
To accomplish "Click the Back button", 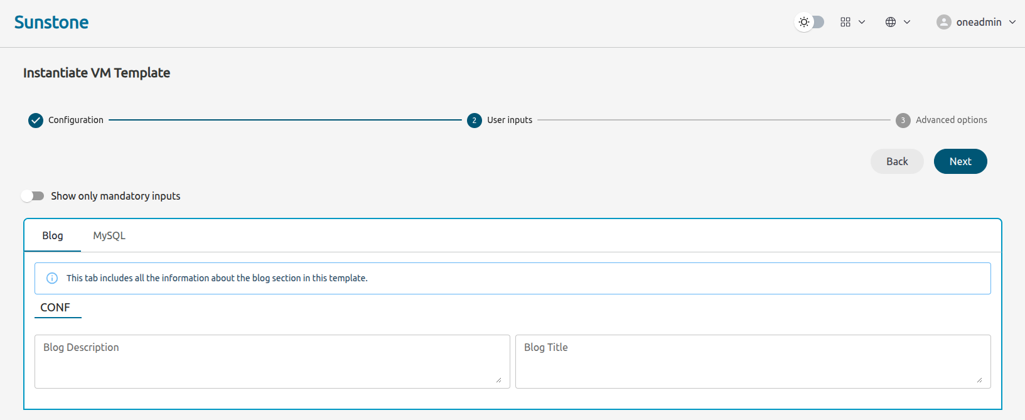I will pyautogui.click(x=897, y=161).
